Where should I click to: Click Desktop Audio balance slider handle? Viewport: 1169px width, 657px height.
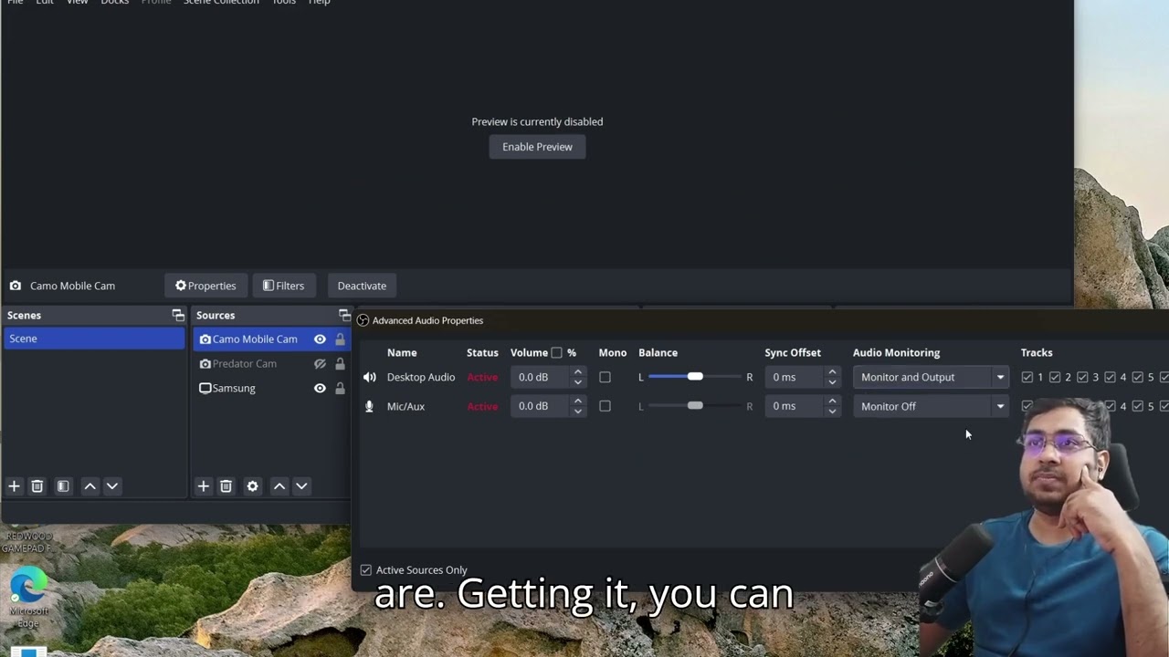695,377
